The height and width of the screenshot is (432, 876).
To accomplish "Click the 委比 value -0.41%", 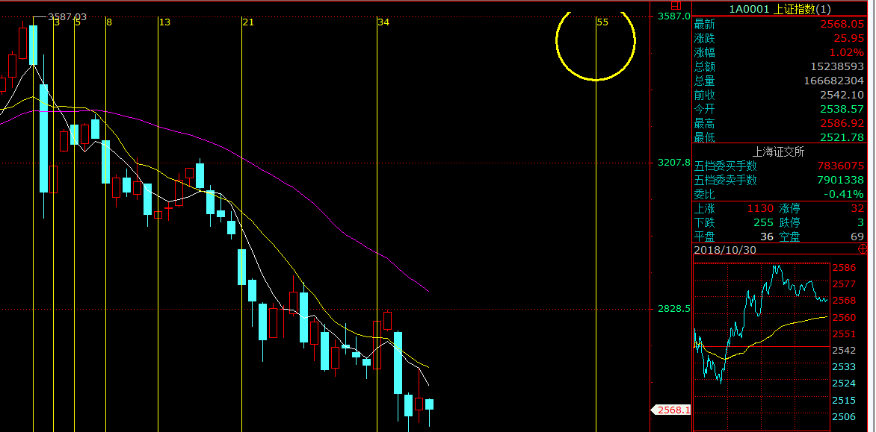I will coord(844,195).
